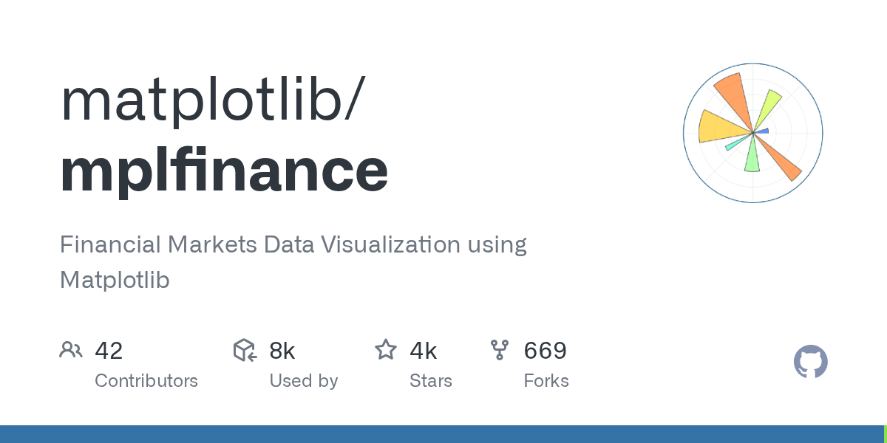The image size is (887, 443).
Task: Click the Stars star icon
Action: coord(386,349)
